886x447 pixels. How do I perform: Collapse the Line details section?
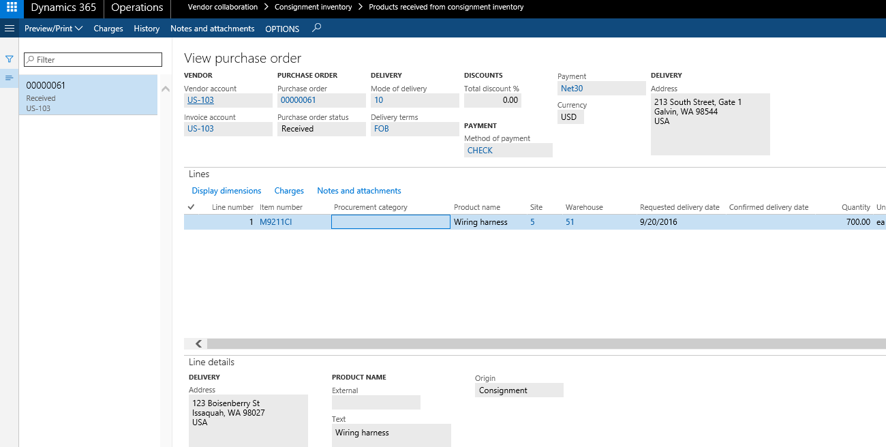tap(211, 363)
